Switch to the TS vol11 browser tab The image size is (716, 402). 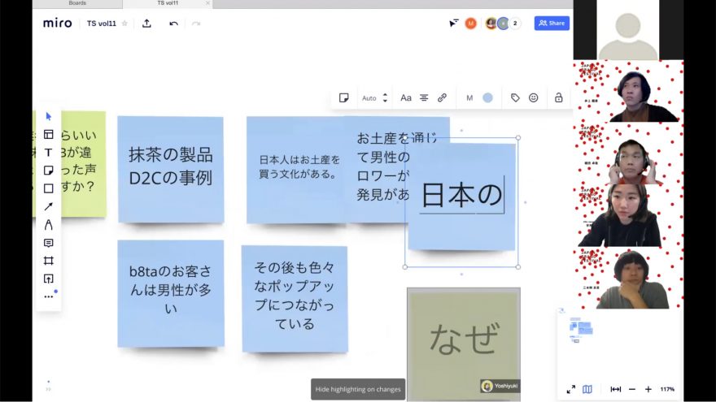pos(168,3)
